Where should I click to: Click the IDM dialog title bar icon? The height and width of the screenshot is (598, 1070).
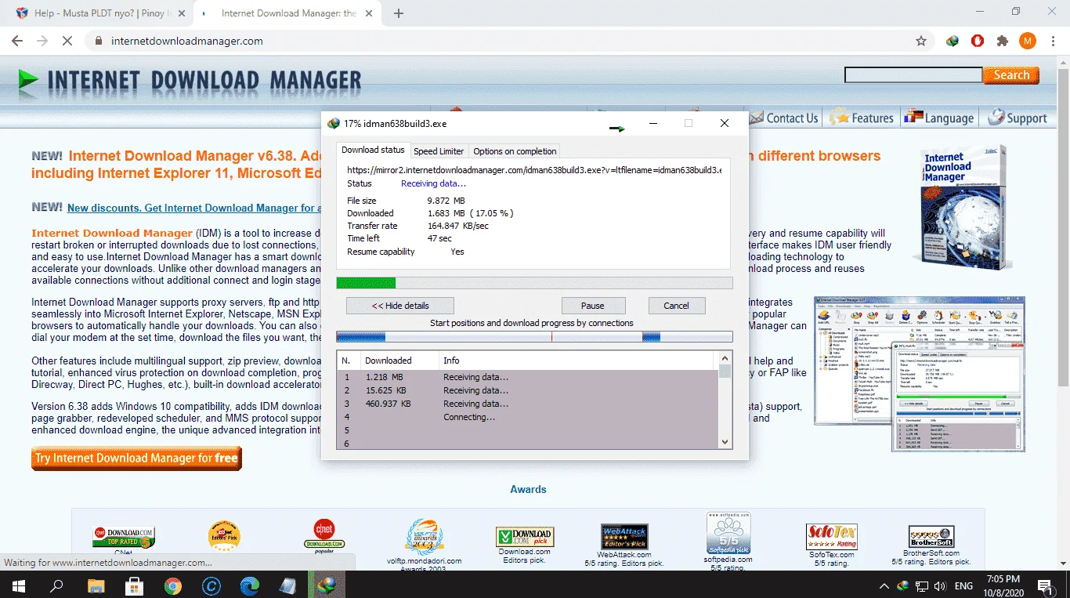334,123
